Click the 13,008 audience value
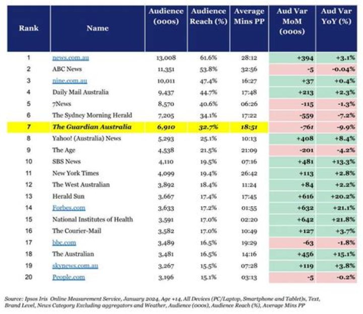Image resolution: width=363 pixels, height=314 pixels. point(166,58)
